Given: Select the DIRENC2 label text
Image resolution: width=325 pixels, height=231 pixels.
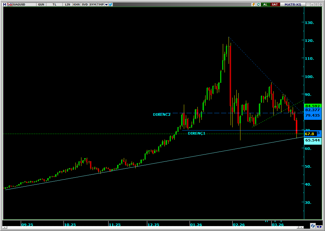Looking at the screenshot, I should [x=162, y=114].
